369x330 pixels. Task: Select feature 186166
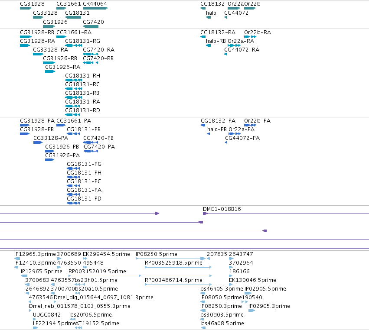coord(231,276)
